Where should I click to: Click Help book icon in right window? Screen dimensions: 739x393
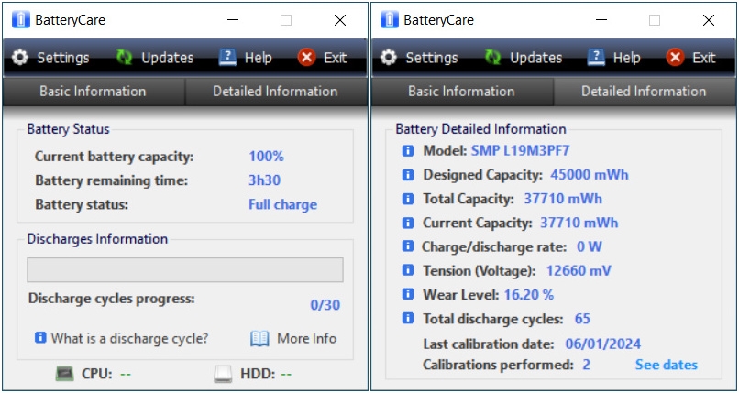click(596, 58)
